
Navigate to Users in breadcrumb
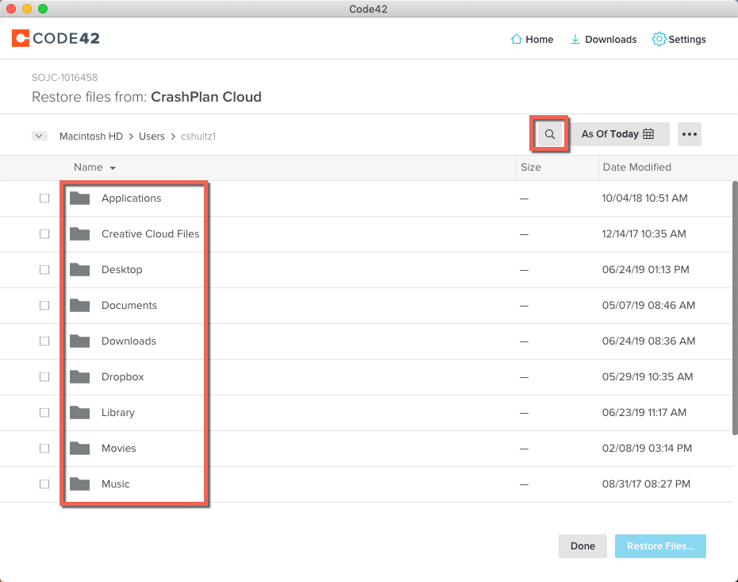(x=152, y=136)
